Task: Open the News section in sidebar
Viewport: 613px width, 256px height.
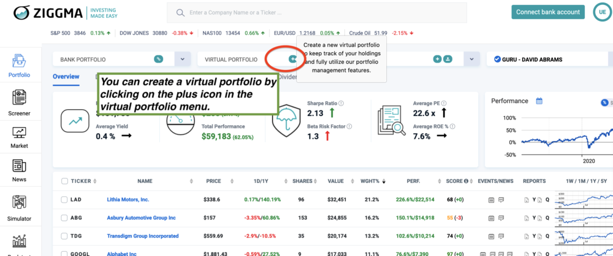Action: [x=20, y=171]
